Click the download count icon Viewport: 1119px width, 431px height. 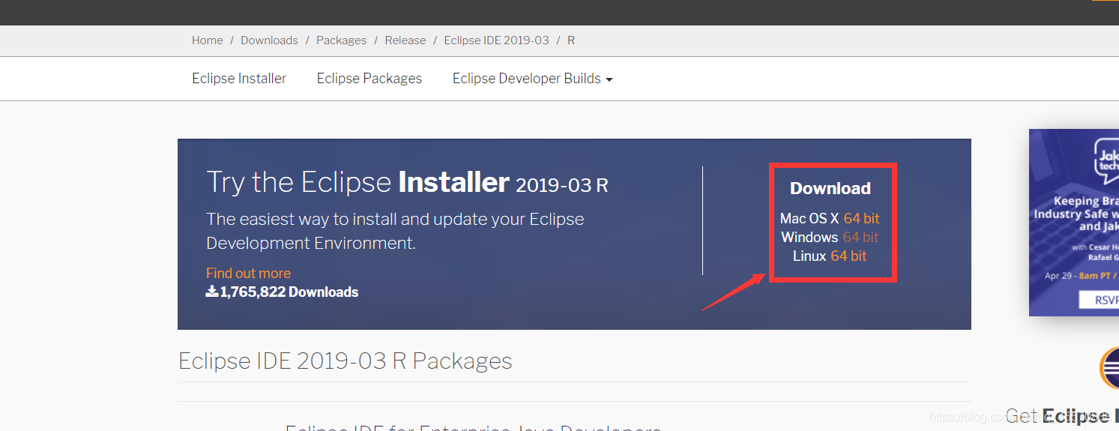pos(211,292)
